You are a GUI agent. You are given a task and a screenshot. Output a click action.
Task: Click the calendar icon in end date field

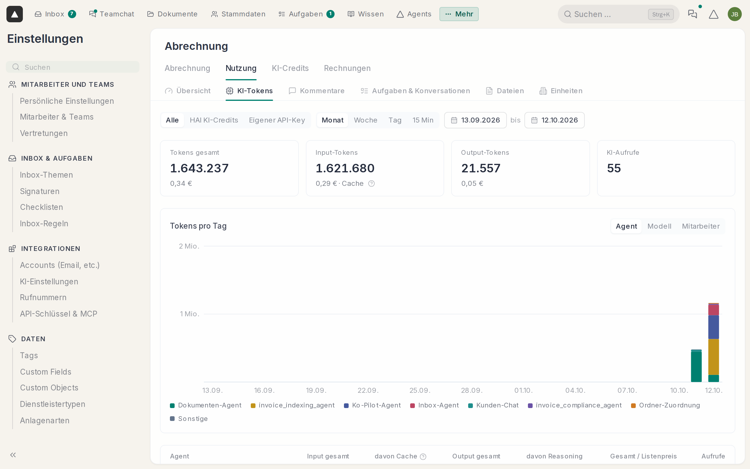point(534,120)
